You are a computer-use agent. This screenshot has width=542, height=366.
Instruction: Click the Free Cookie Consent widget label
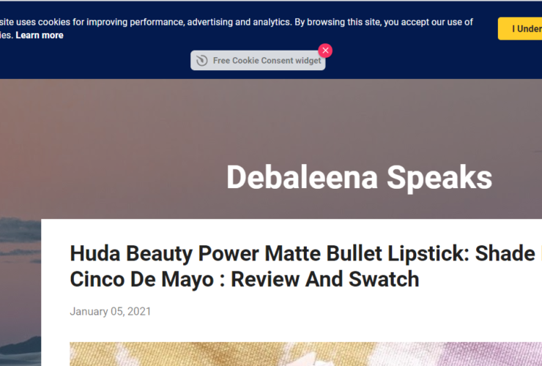tap(267, 61)
